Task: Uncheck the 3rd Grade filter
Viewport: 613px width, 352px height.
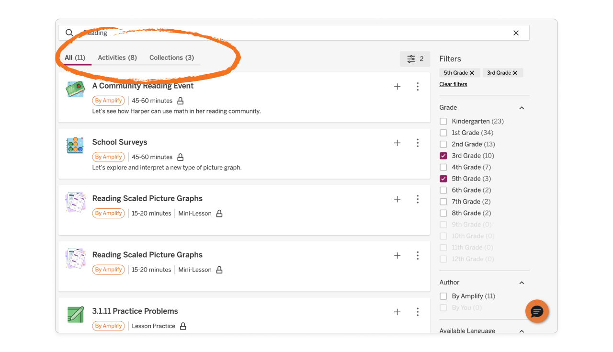Action: (443, 156)
